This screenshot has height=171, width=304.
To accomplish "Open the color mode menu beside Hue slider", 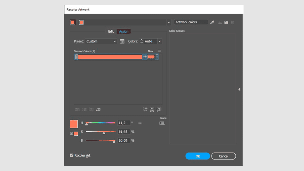I will 140,123.
